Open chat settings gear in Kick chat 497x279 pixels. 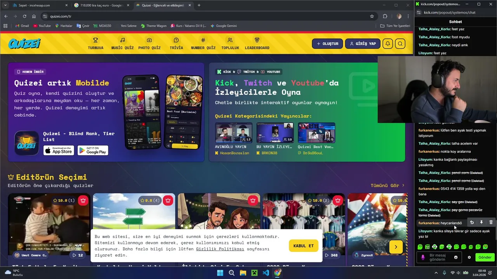tap(469, 257)
